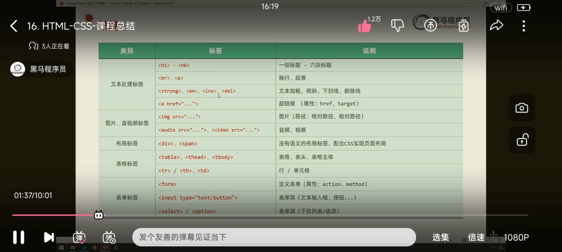Tap the wifi status indicator
This screenshot has width=562, height=252.
tap(501, 7)
